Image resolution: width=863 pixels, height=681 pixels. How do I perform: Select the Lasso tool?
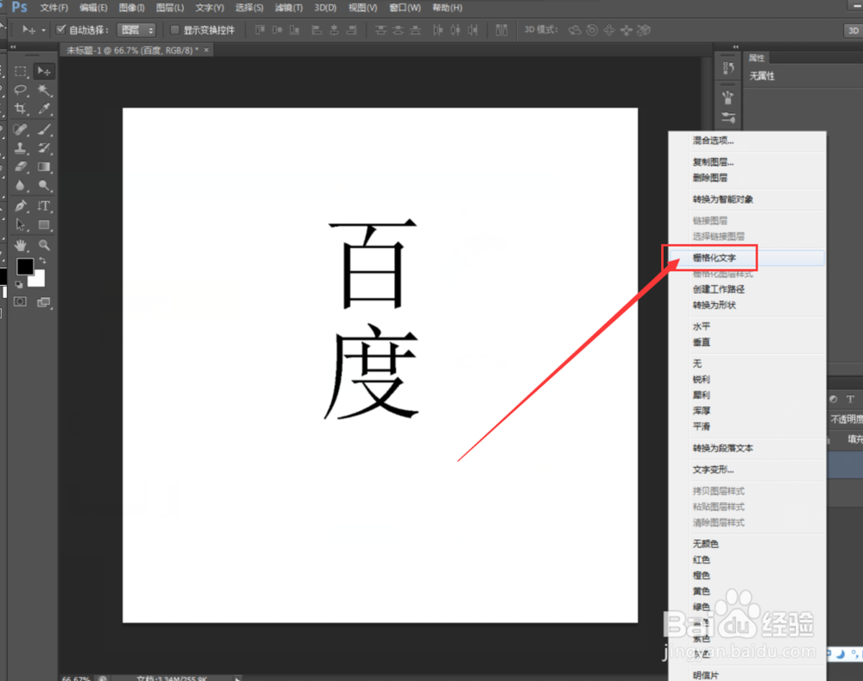tap(21, 91)
